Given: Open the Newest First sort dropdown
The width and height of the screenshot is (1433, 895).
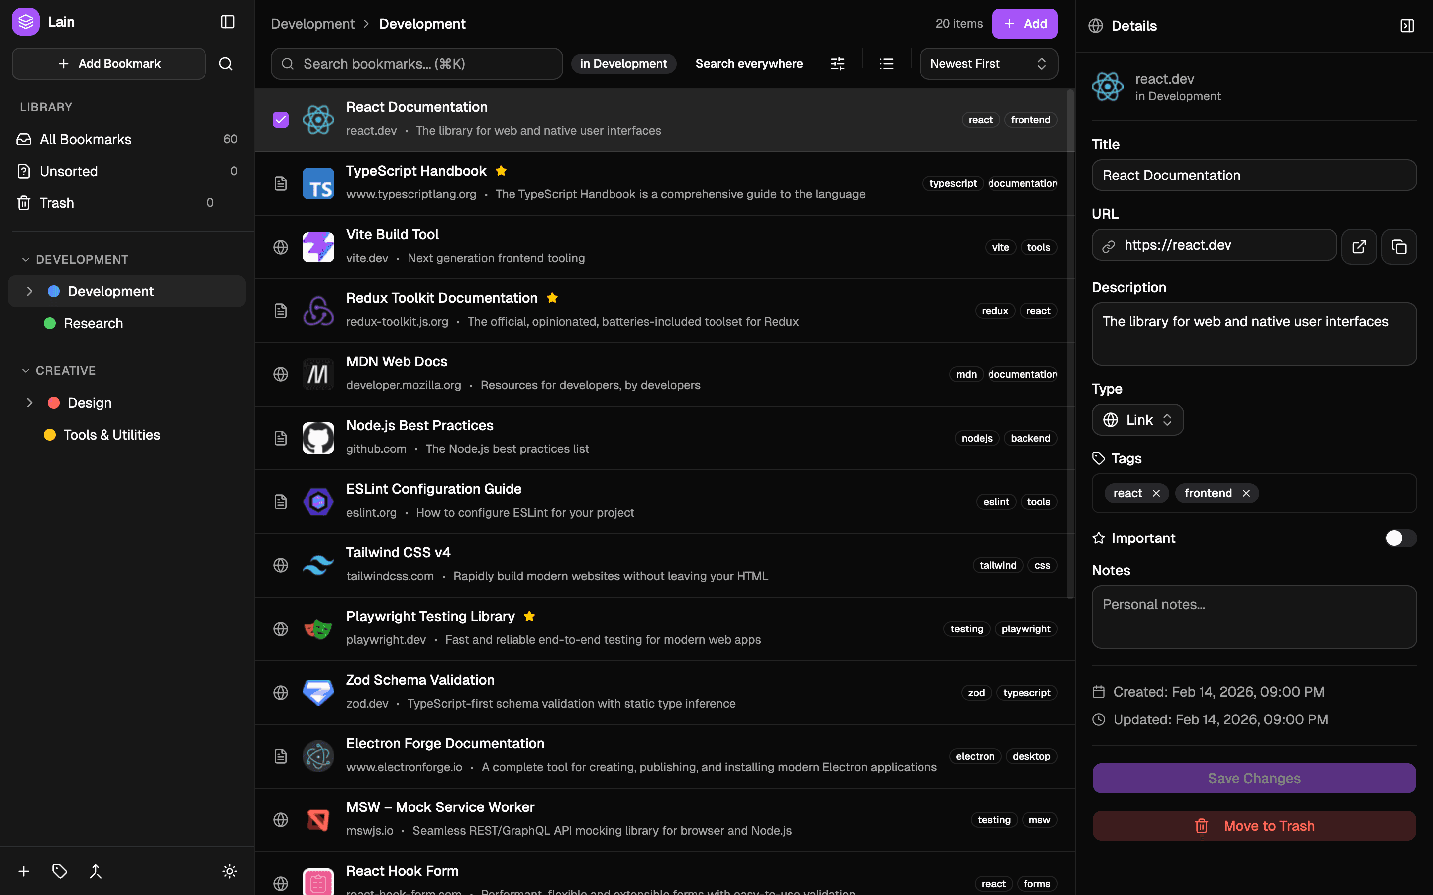Looking at the screenshot, I should (x=988, y=63).
